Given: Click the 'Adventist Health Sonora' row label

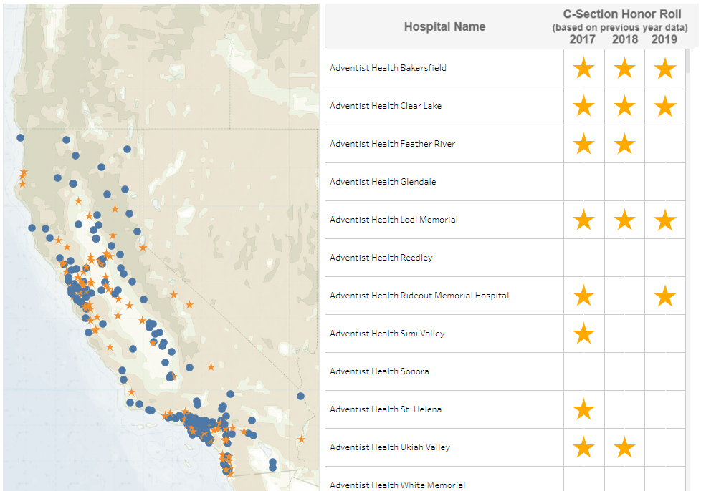Looking at the screenshot, I should (380, 371).
